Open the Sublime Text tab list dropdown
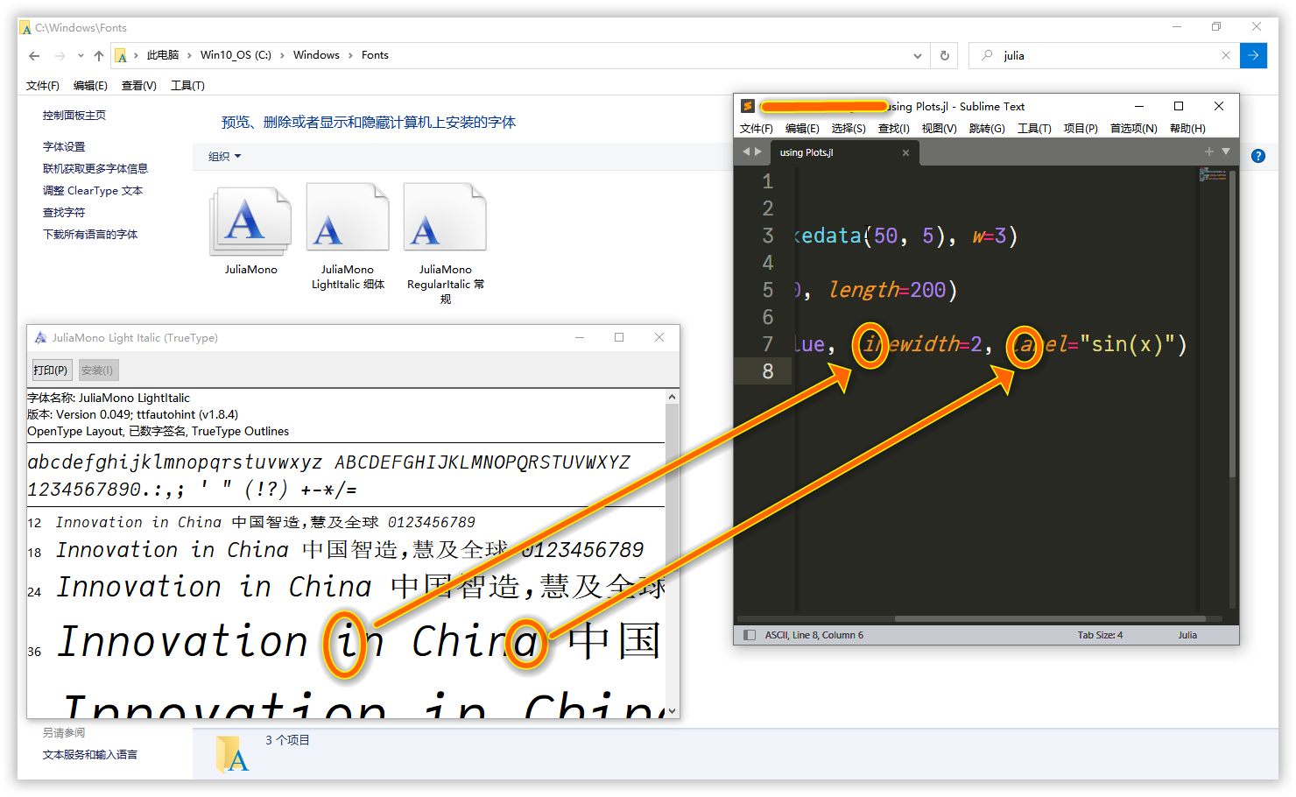1296x797 pixels. pyautogui.click(x=1226, y=152)
